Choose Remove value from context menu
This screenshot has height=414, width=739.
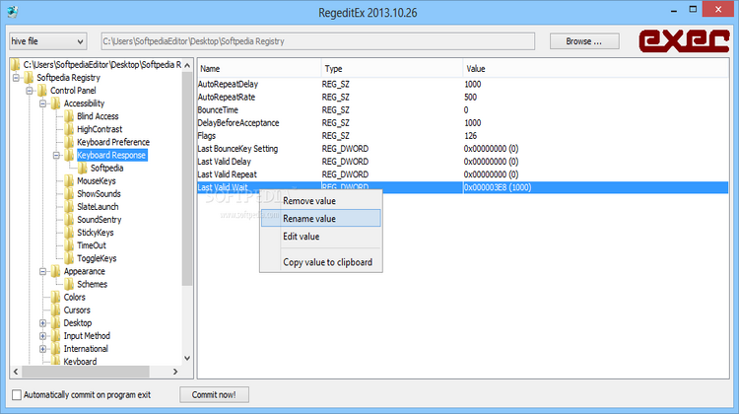click(x=321, y=201)
